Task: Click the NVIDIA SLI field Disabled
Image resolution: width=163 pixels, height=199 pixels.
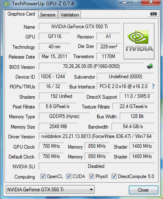Action: (x=96, y=166)
